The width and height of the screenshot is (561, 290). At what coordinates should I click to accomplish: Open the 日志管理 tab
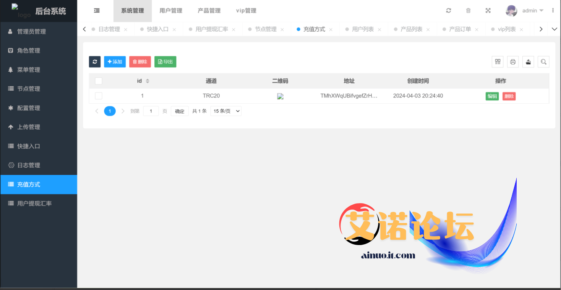(x=109, y=29)
